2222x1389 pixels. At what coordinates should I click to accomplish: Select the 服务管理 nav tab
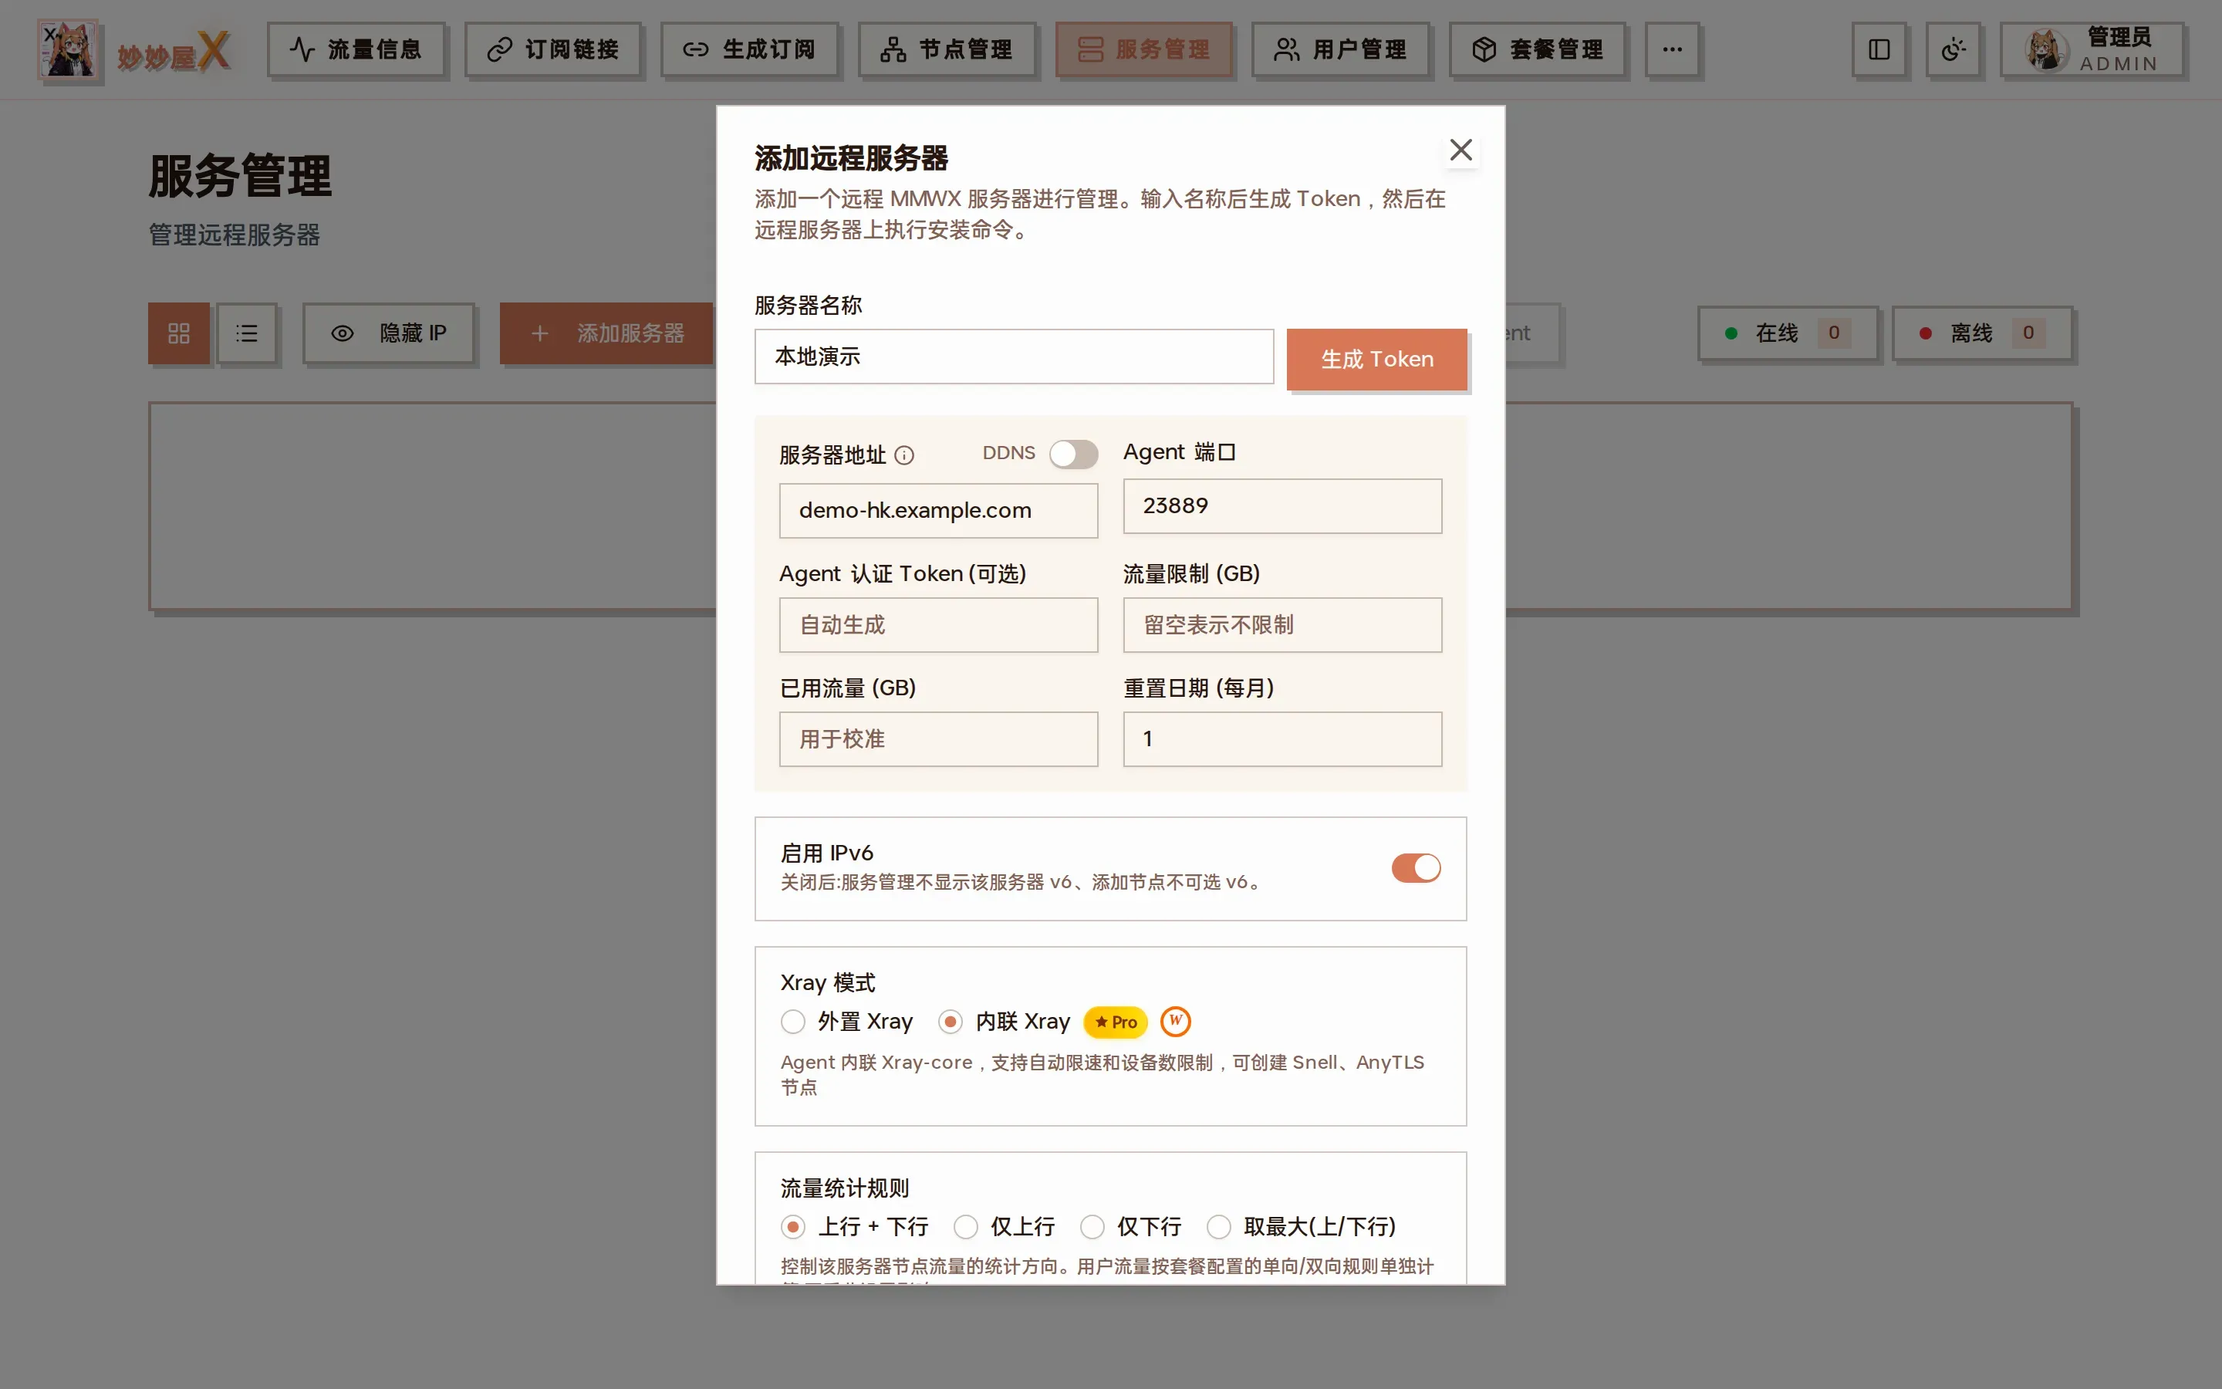(x=1143, y=49)
